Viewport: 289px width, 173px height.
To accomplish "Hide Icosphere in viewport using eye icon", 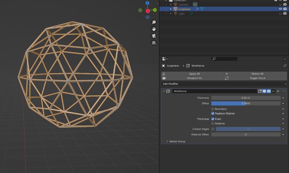I will click(280, 9).
